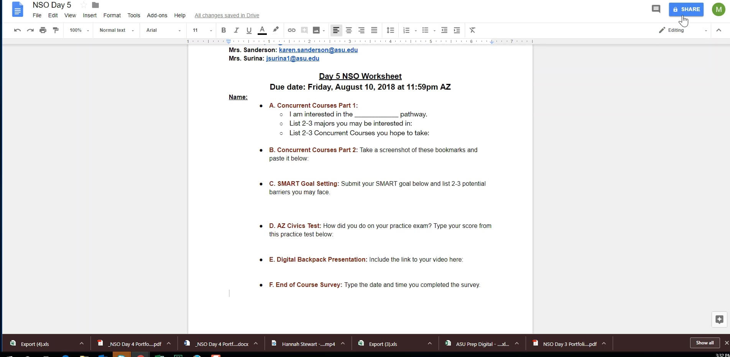Open the Format menu

pyautogui.click(x=112, y=15)
